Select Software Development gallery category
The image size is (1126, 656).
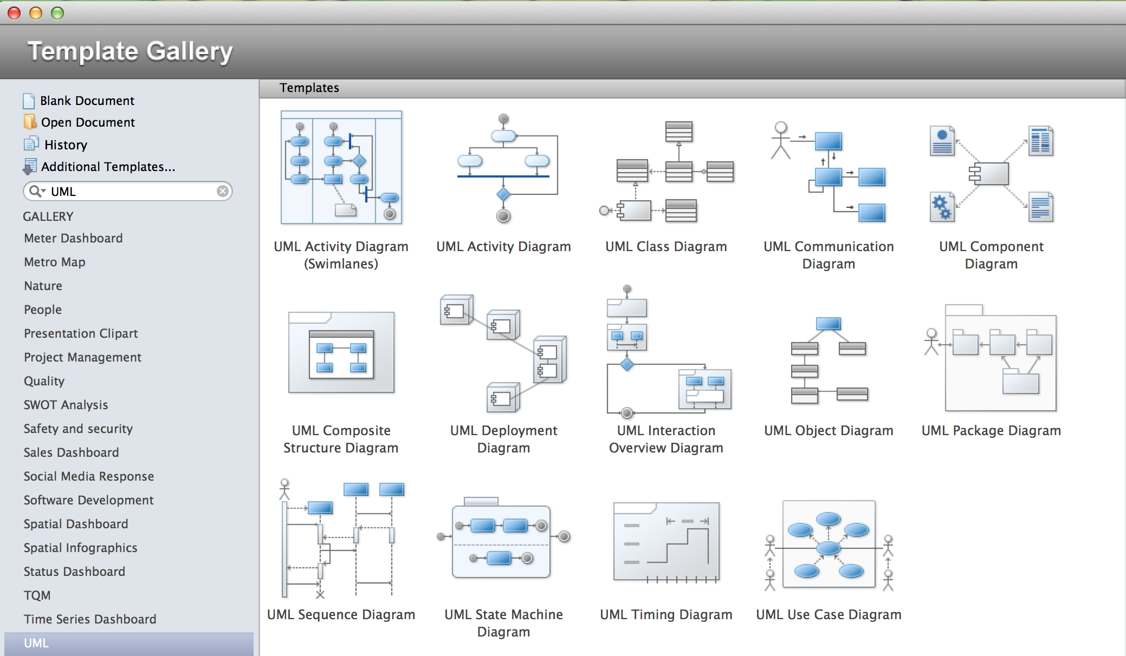(x=88, y=500)
